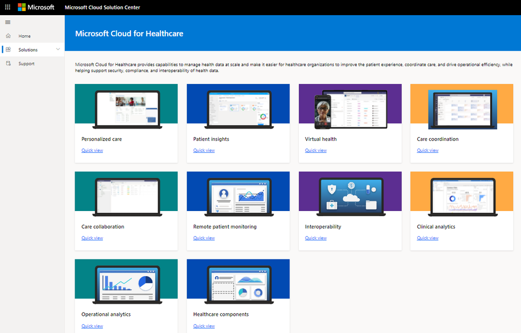Expand the Solutions chevron
The height and width of the screenshot is (333, 521).
tap(58, 50)
